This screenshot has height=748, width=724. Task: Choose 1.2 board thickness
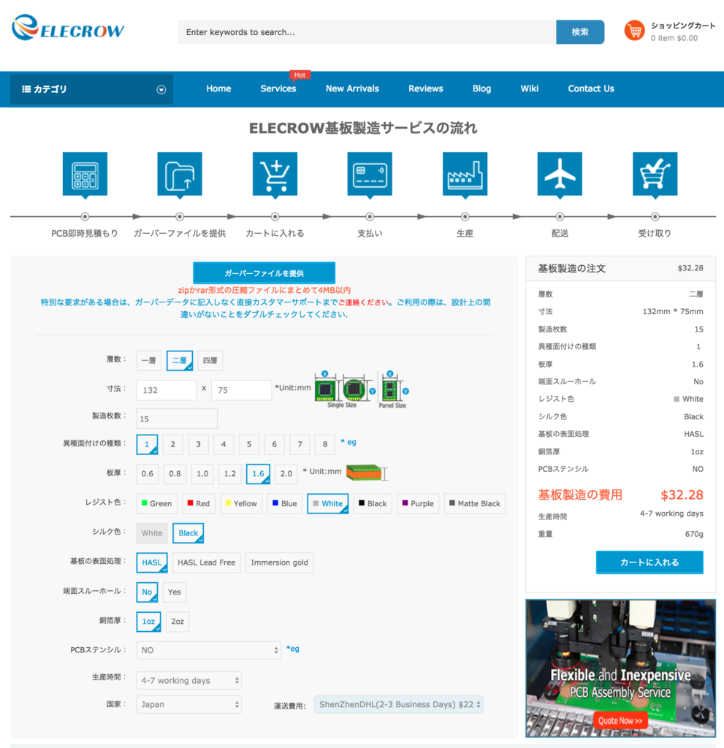tap(230, 473)
